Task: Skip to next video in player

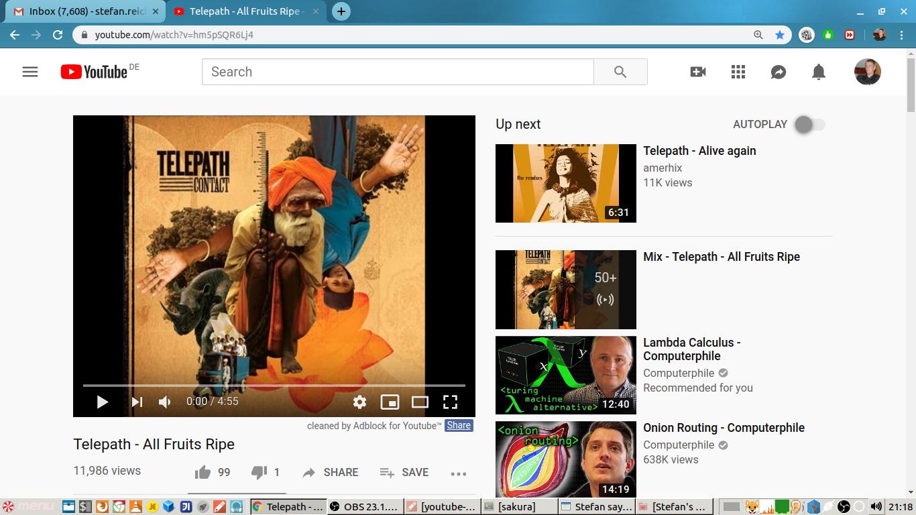Action: (137, 402)
